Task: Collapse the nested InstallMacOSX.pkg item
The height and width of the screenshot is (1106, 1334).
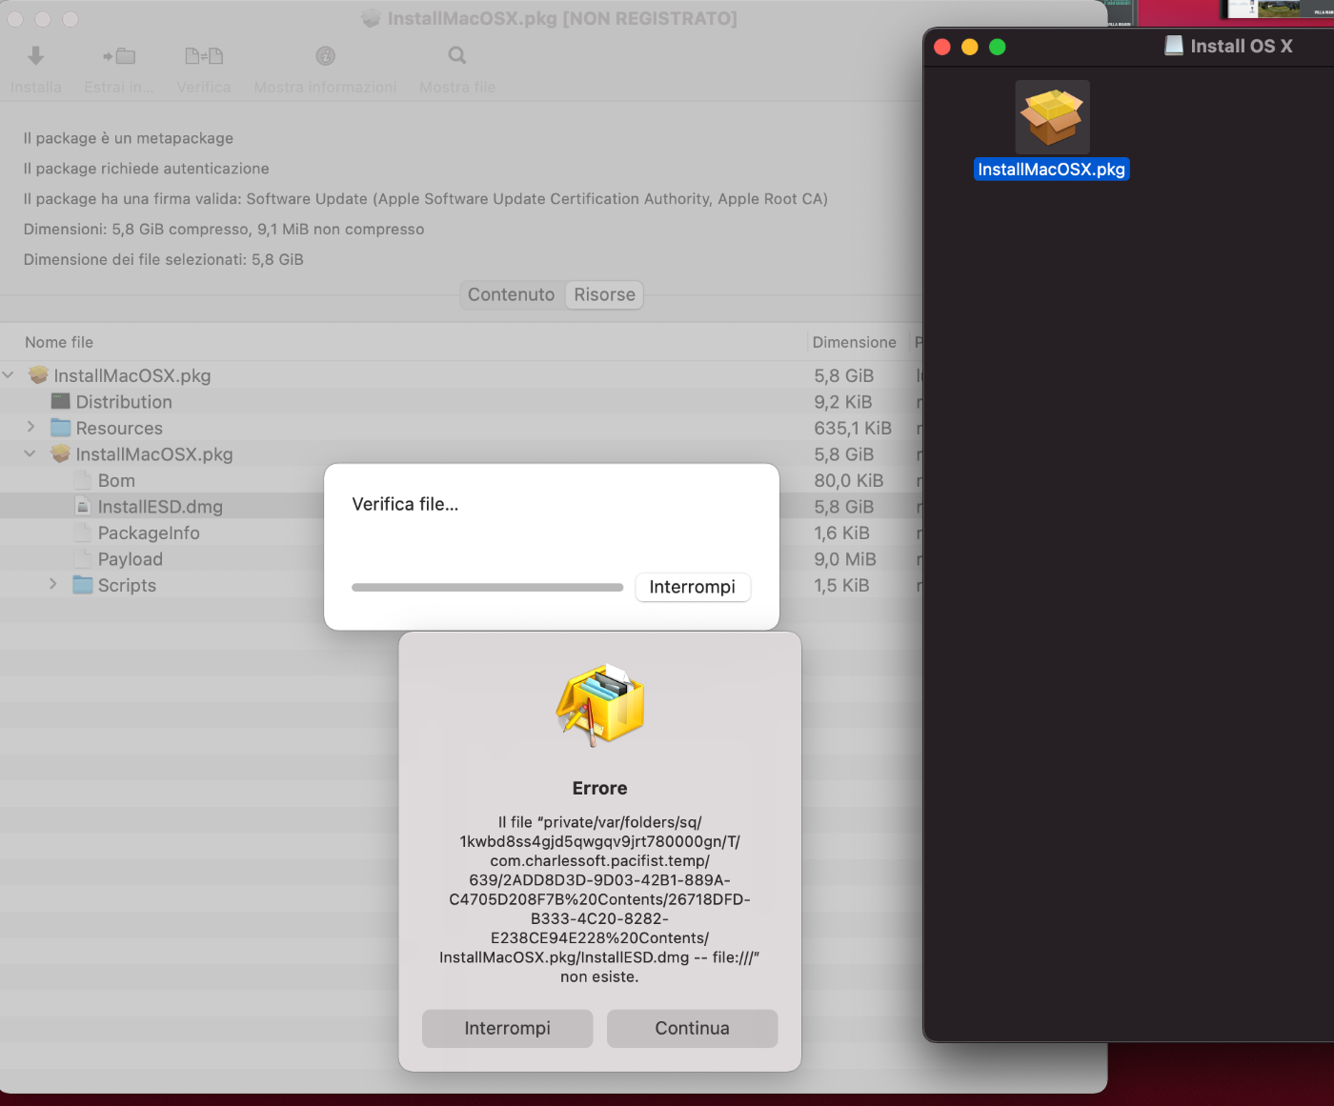Action: click(30, 454)
